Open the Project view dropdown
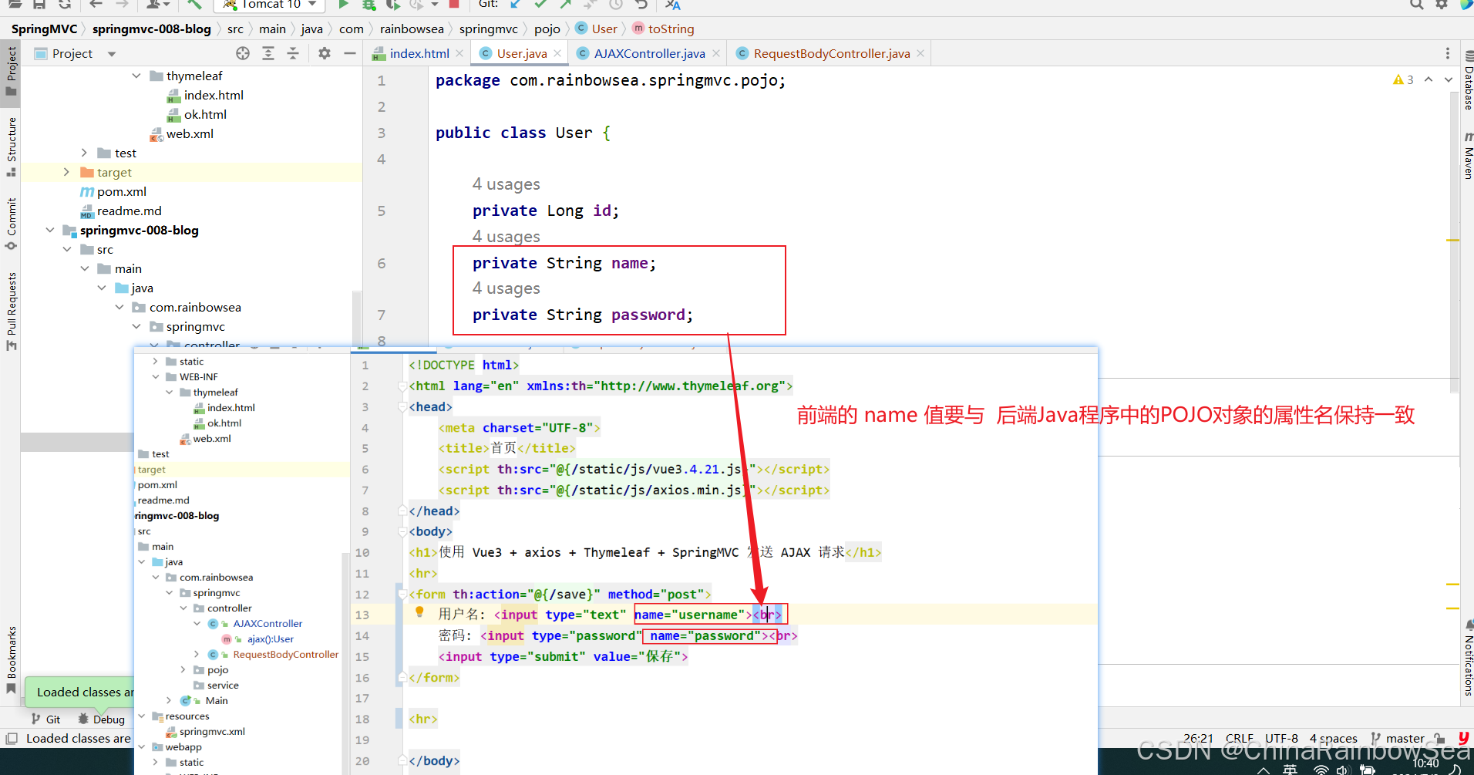1474x775 pixels. click(x=111, y=54)
